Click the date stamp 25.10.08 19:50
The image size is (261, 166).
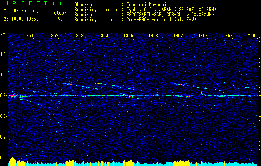tap(21, 19)
